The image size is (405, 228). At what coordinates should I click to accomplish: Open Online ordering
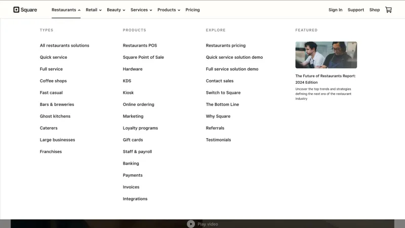point(138,104)
